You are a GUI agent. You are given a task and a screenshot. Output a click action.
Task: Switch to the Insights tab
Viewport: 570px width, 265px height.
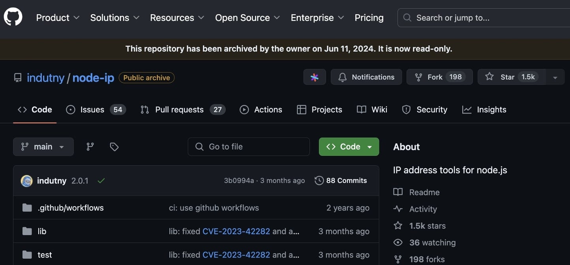point(484,110)
